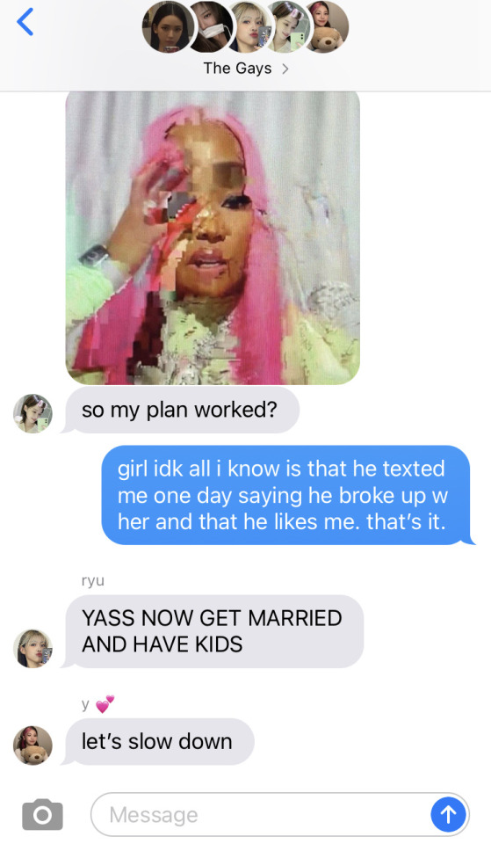Open the glitched pink-hair image message
The height and width of the screenshot is (844, 491).
[213, 237]
